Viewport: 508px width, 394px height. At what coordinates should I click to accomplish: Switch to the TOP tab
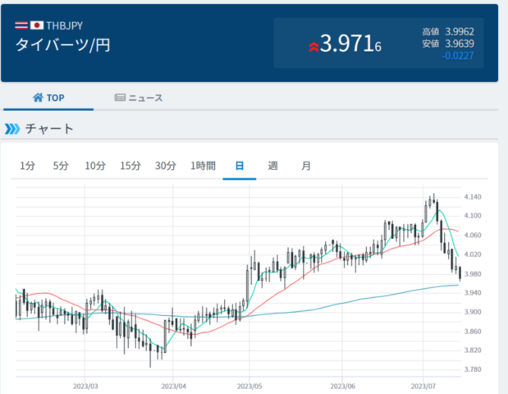(48, 98)
